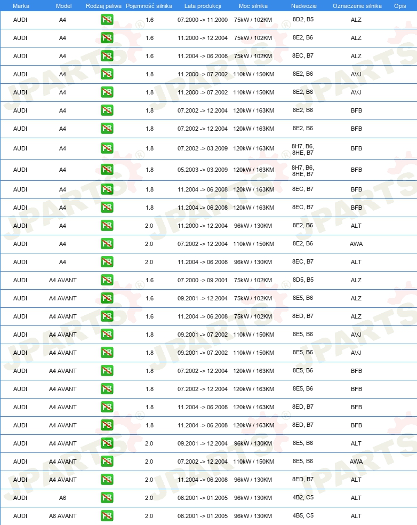The width and height of the screenshot is (417, 525).
Task: Select the Moc silnika column header
Action: pos(253,6)
